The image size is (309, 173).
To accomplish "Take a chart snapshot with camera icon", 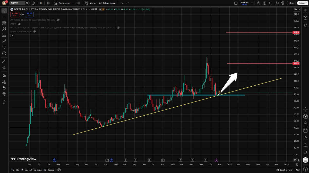I will (x=277, y=3).
